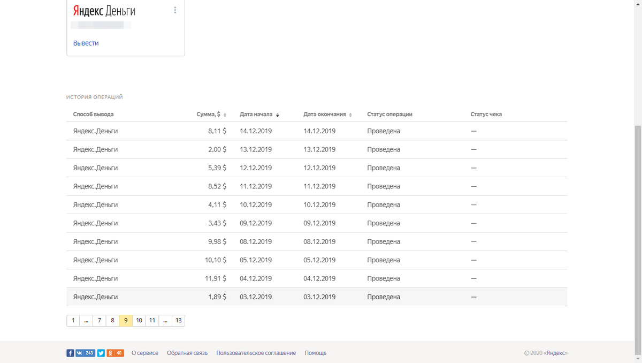Screen dimensions: 642x363
Task: Select the 2,00 $ amount cell
Action: coord(217,149)
